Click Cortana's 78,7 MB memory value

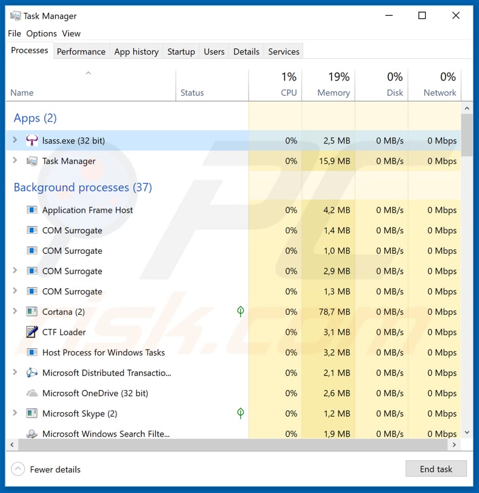pos(335,312)
